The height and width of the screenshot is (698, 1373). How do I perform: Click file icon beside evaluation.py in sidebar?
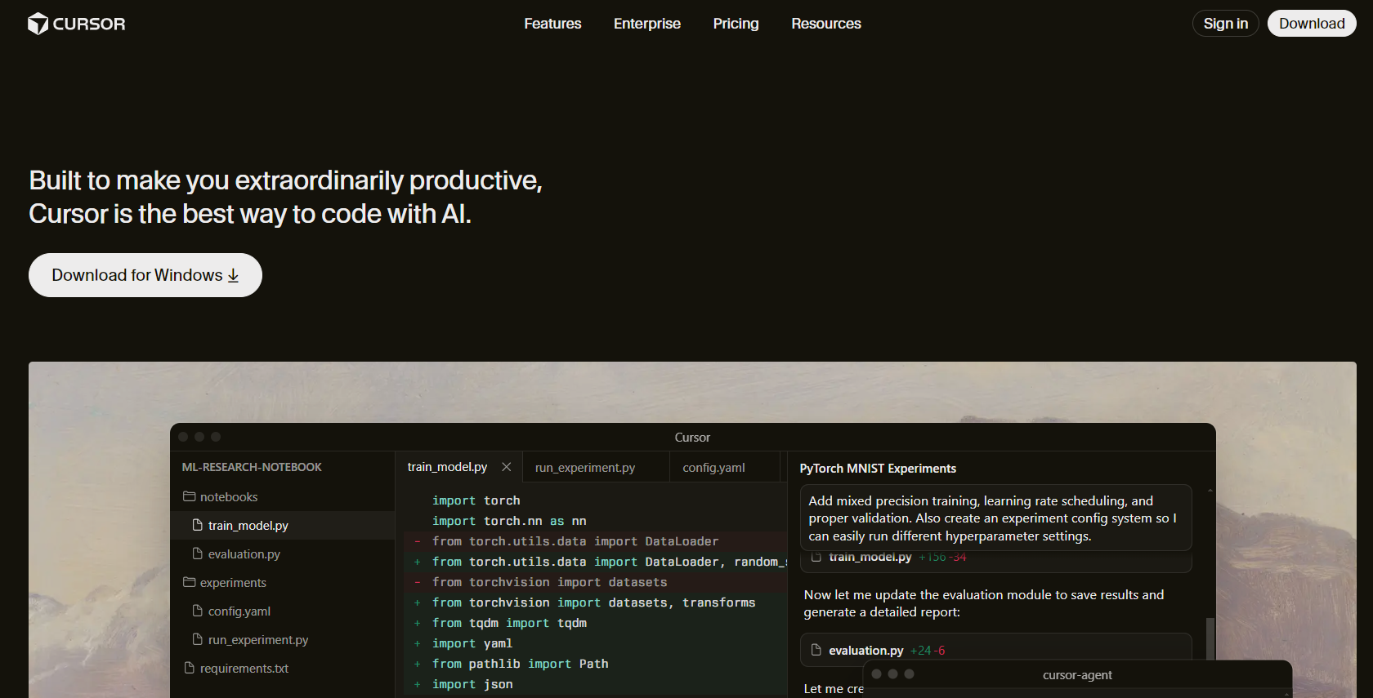(x=197, y=554)
